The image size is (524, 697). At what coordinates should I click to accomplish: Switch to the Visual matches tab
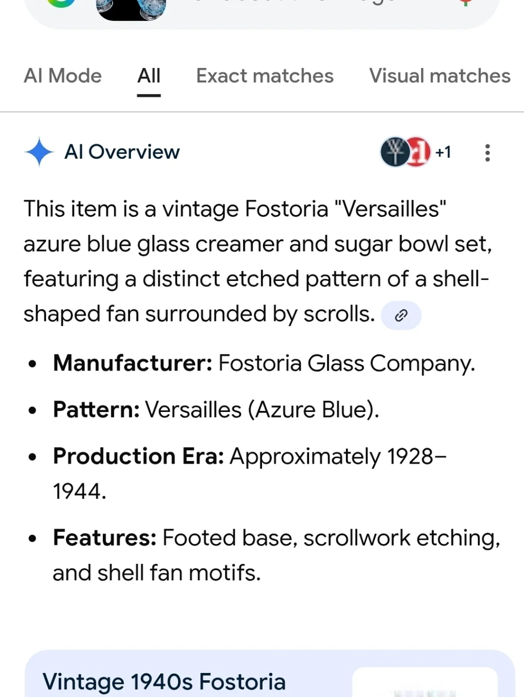click(440, 76)
